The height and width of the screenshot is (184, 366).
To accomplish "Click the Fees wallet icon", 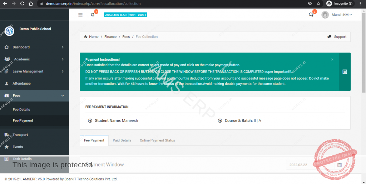I will [x=7, y=96].
